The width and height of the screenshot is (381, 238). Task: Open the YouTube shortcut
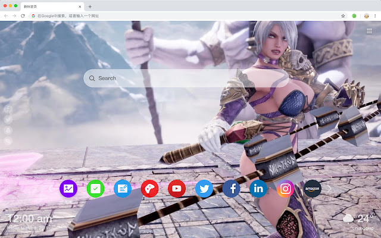(177, 189)
